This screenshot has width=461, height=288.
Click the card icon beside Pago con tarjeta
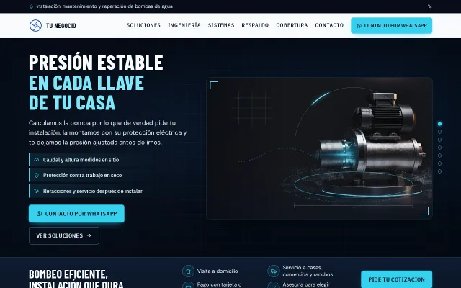point(188,286)
